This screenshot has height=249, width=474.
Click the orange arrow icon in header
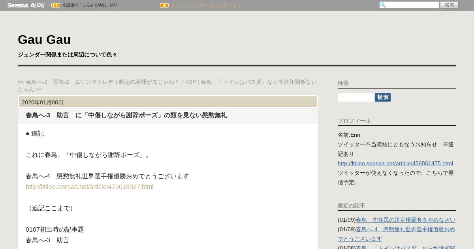(x=164, y=6)
